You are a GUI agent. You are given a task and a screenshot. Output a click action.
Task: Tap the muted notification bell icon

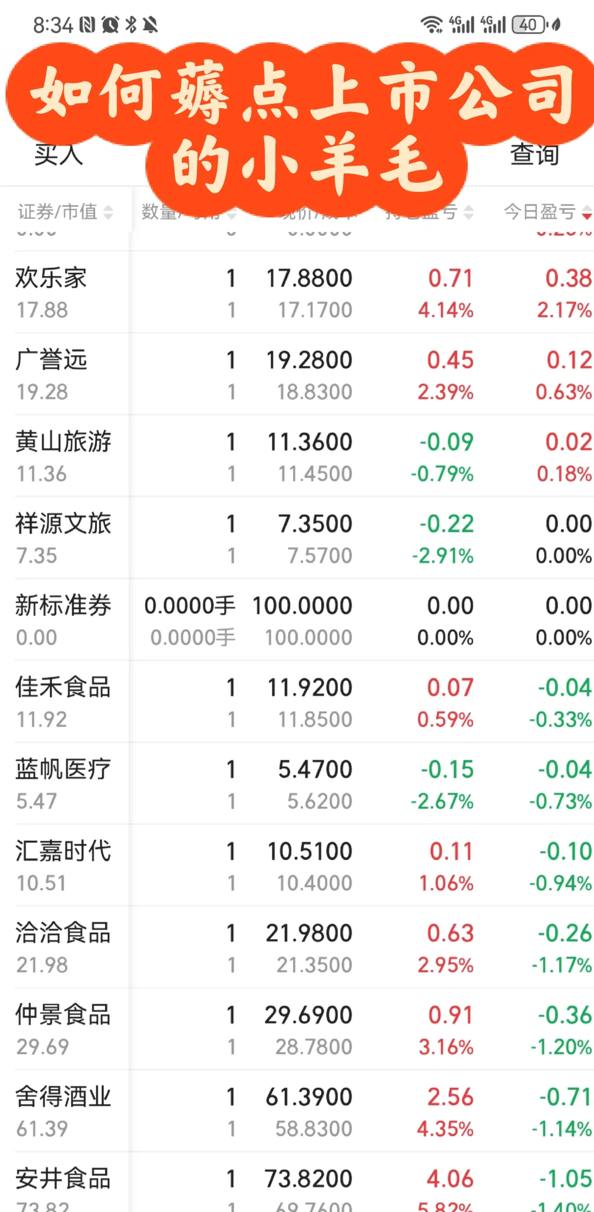(150, 25)
